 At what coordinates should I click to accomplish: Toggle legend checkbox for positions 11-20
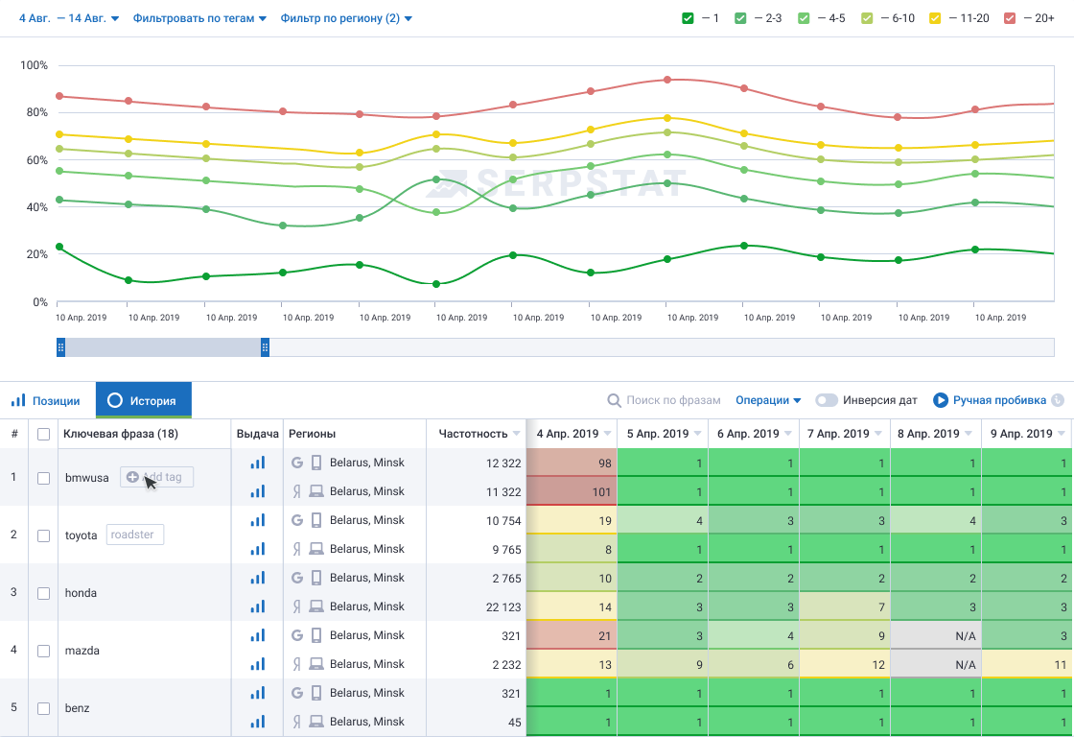pos(935,18)
